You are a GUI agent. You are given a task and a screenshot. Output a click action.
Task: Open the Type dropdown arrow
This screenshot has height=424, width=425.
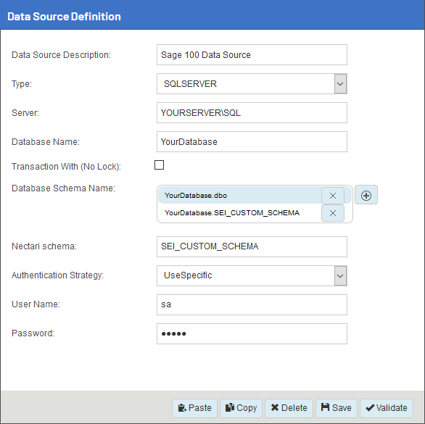340,84
